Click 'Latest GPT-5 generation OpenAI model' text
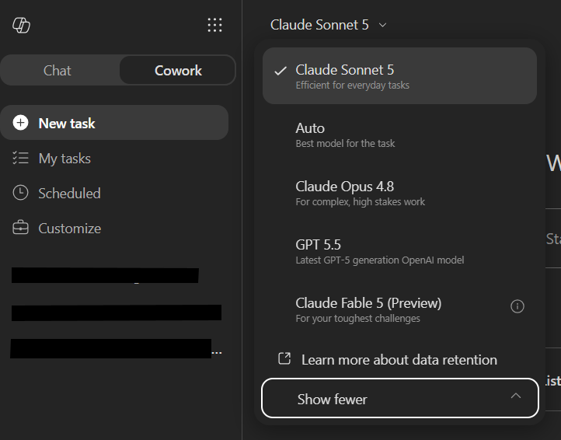The width and height of the screenshot is (561, 440). [380, 260]
